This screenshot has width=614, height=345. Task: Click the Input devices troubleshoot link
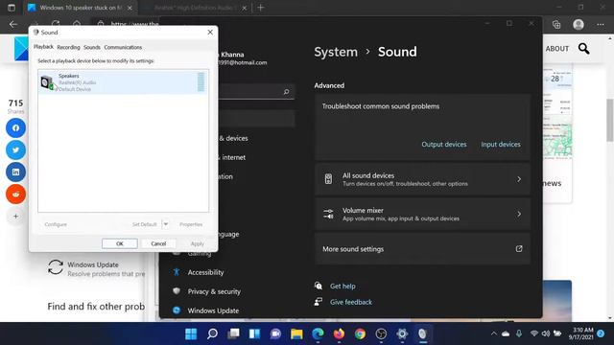pyautogui.click(x=501, y=145)
